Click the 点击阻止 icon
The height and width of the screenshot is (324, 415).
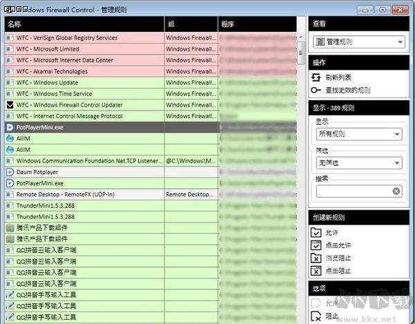[316, 271]
